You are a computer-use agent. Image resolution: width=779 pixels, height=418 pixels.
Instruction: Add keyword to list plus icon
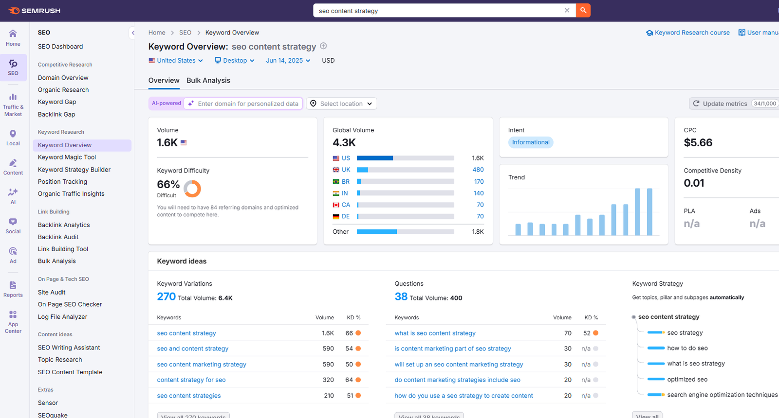323,46
